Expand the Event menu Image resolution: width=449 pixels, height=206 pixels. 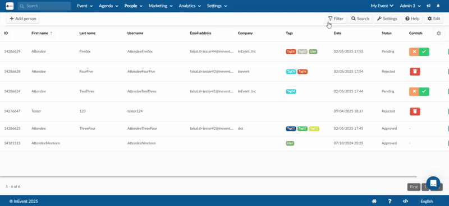[x=85, y=6]
